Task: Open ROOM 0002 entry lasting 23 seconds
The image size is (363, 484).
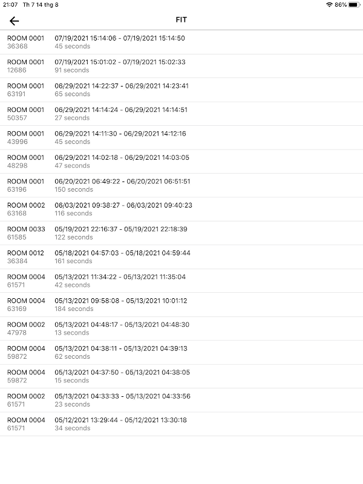Action: tap(181, 400)
